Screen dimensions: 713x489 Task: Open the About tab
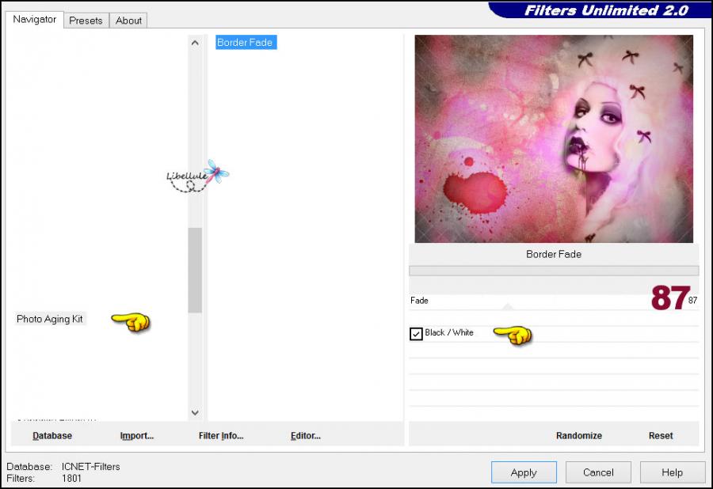point(128,21)
